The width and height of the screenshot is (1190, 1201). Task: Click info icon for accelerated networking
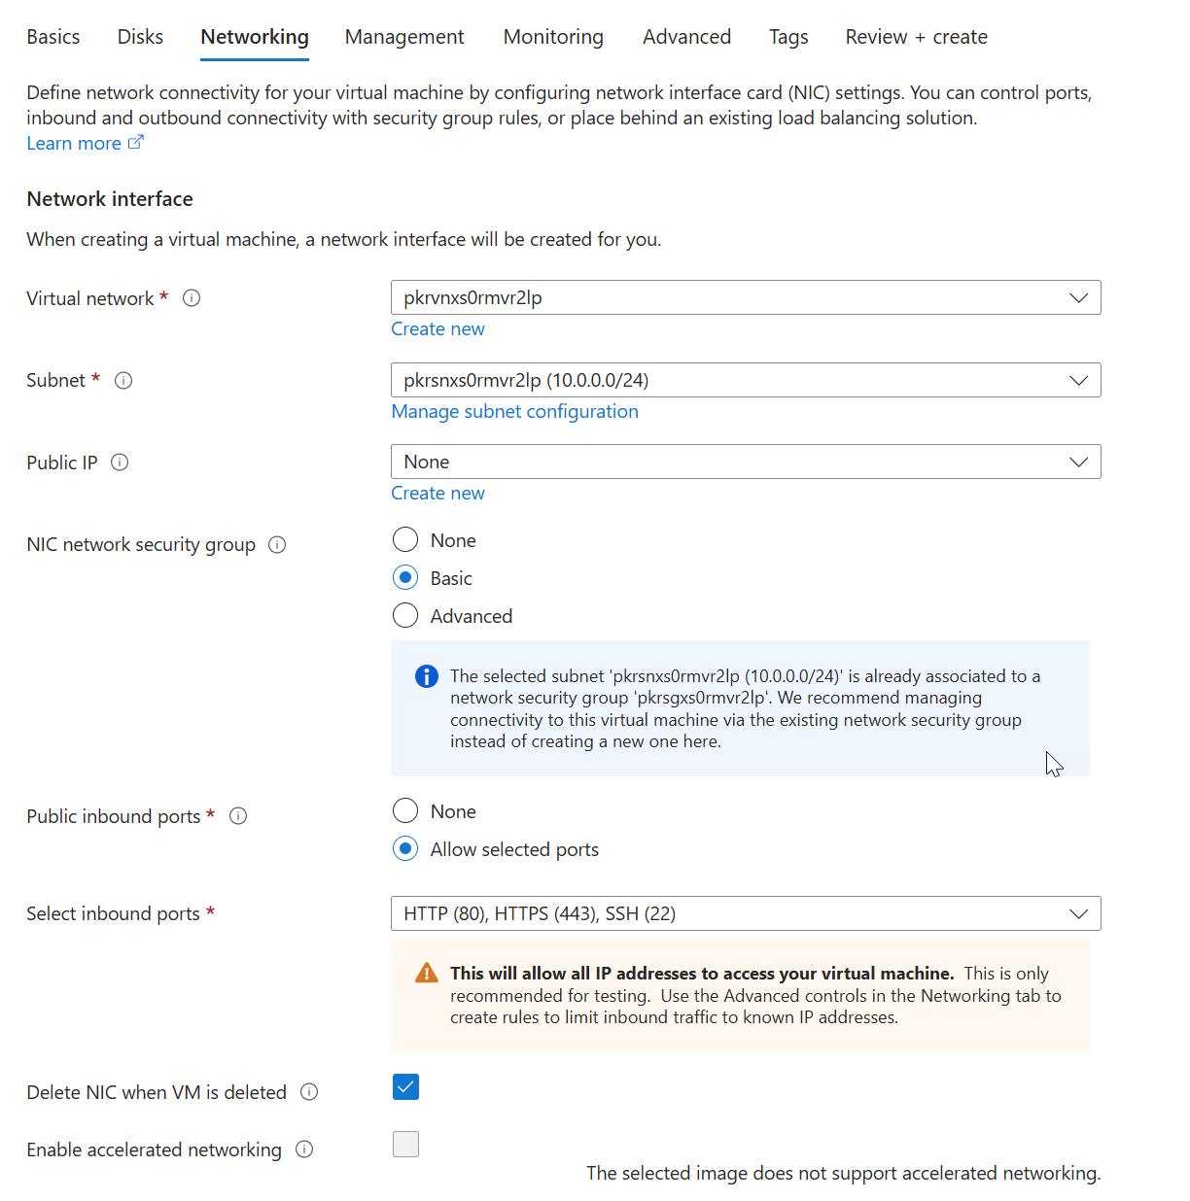coord(304,1150)
